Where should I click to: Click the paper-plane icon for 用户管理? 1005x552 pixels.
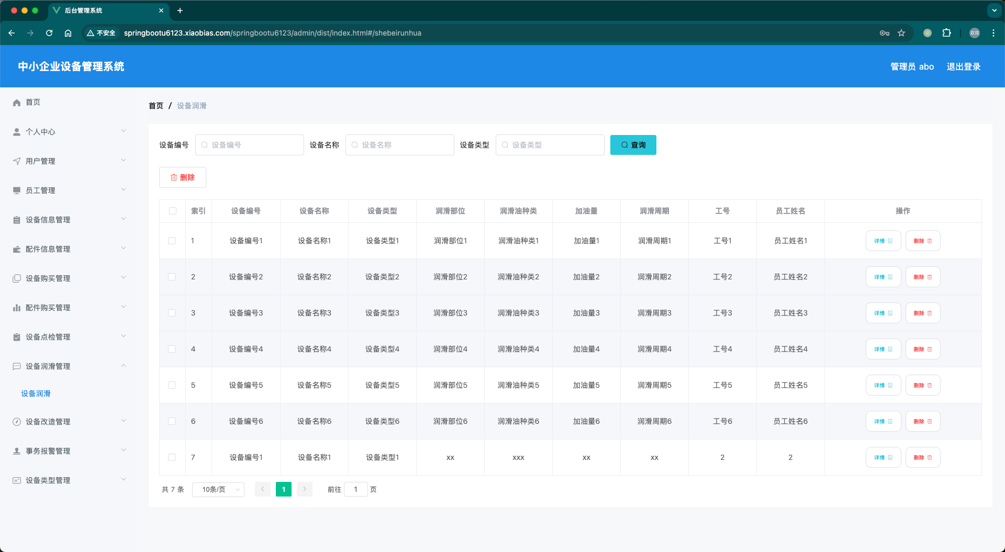pos(17,161)
